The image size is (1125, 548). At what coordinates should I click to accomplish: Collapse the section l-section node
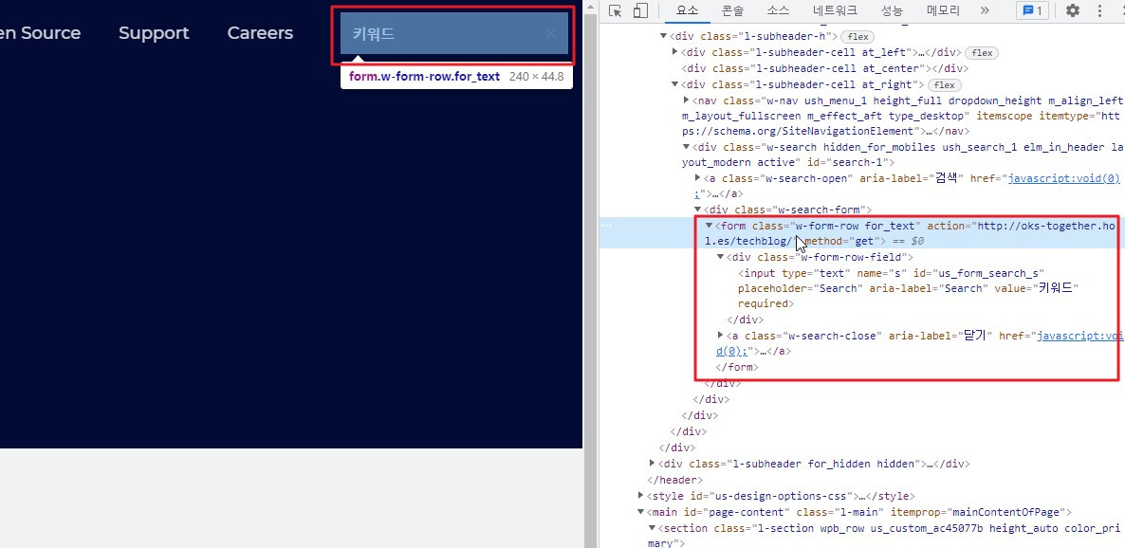pos(653,528)
